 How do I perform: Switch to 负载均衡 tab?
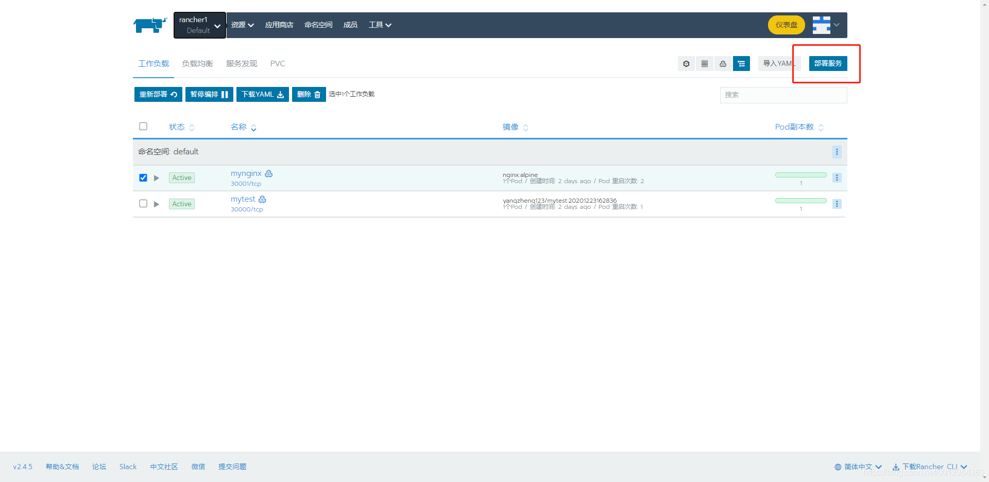197,64
